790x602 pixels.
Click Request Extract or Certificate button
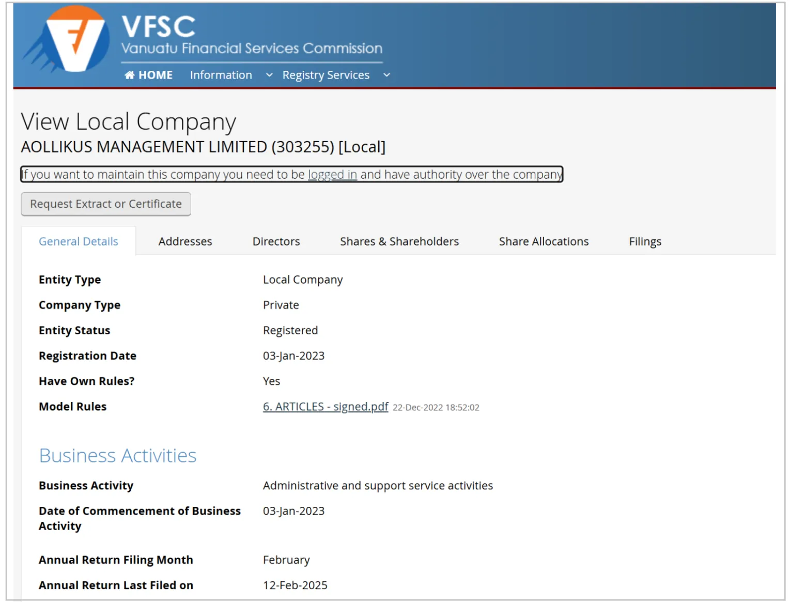[x=106, y=204]
